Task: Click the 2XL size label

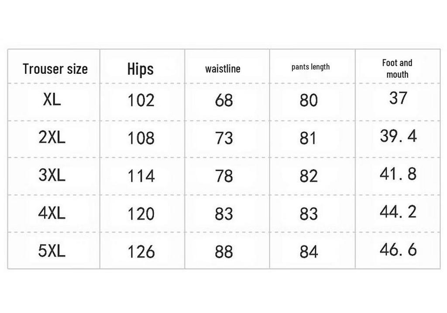Action: pyautogui.click(x=52, y=137)
